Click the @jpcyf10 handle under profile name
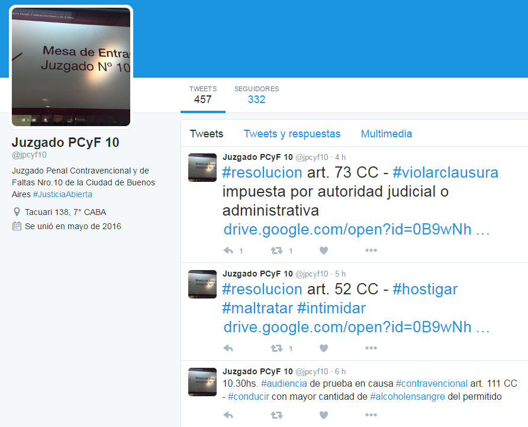This screenshot has height=427, width=528. [x=29, y=155]
